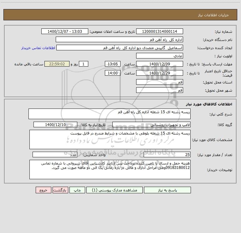
Task: Click the 'شرح کلی نیاز:' label
Action: (x=221, y=114)
